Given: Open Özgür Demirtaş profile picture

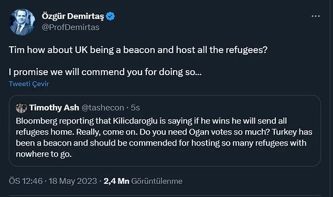Looking at the screenshot, I should 22,22.
